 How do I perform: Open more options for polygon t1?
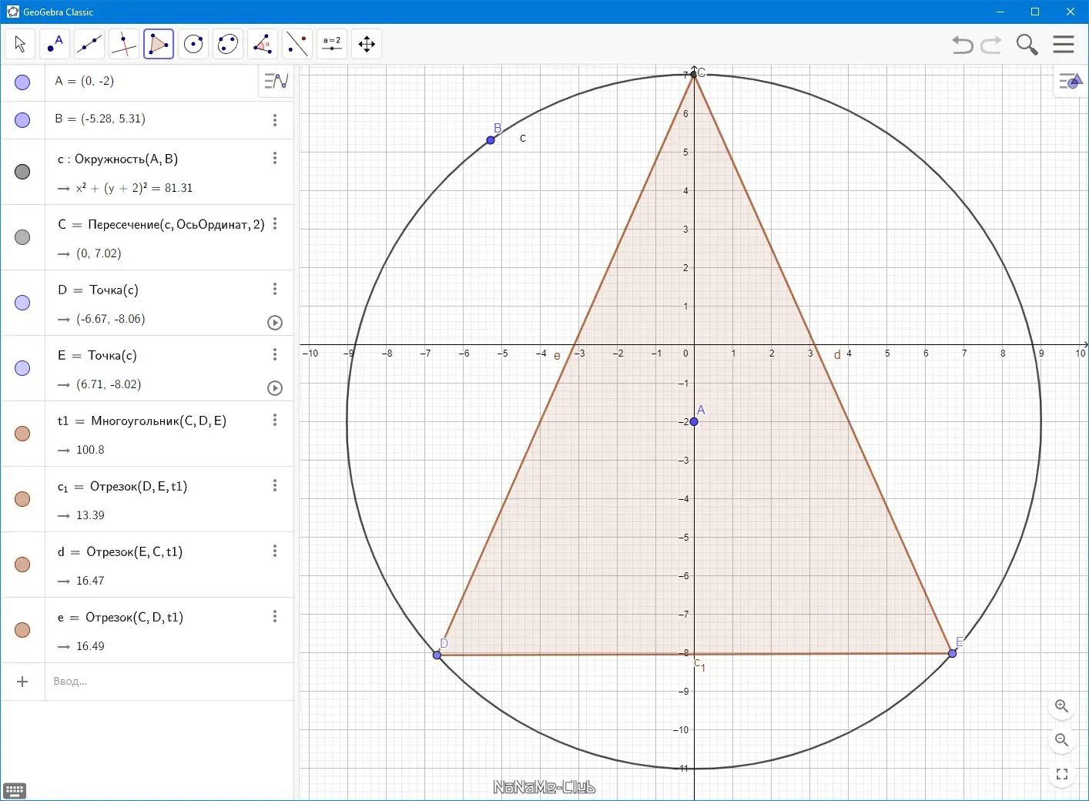(275, 420)
